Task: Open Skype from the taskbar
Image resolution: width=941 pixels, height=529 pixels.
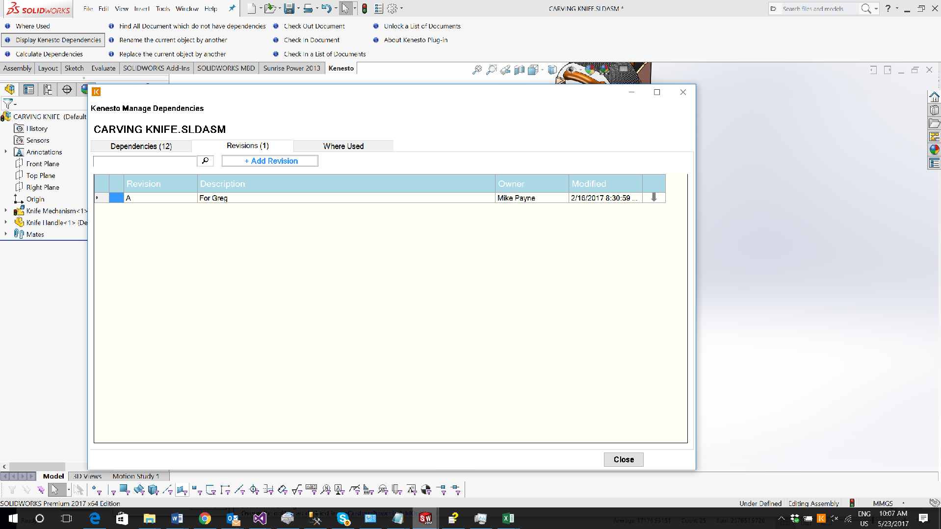Action: (x=343, y=518)
